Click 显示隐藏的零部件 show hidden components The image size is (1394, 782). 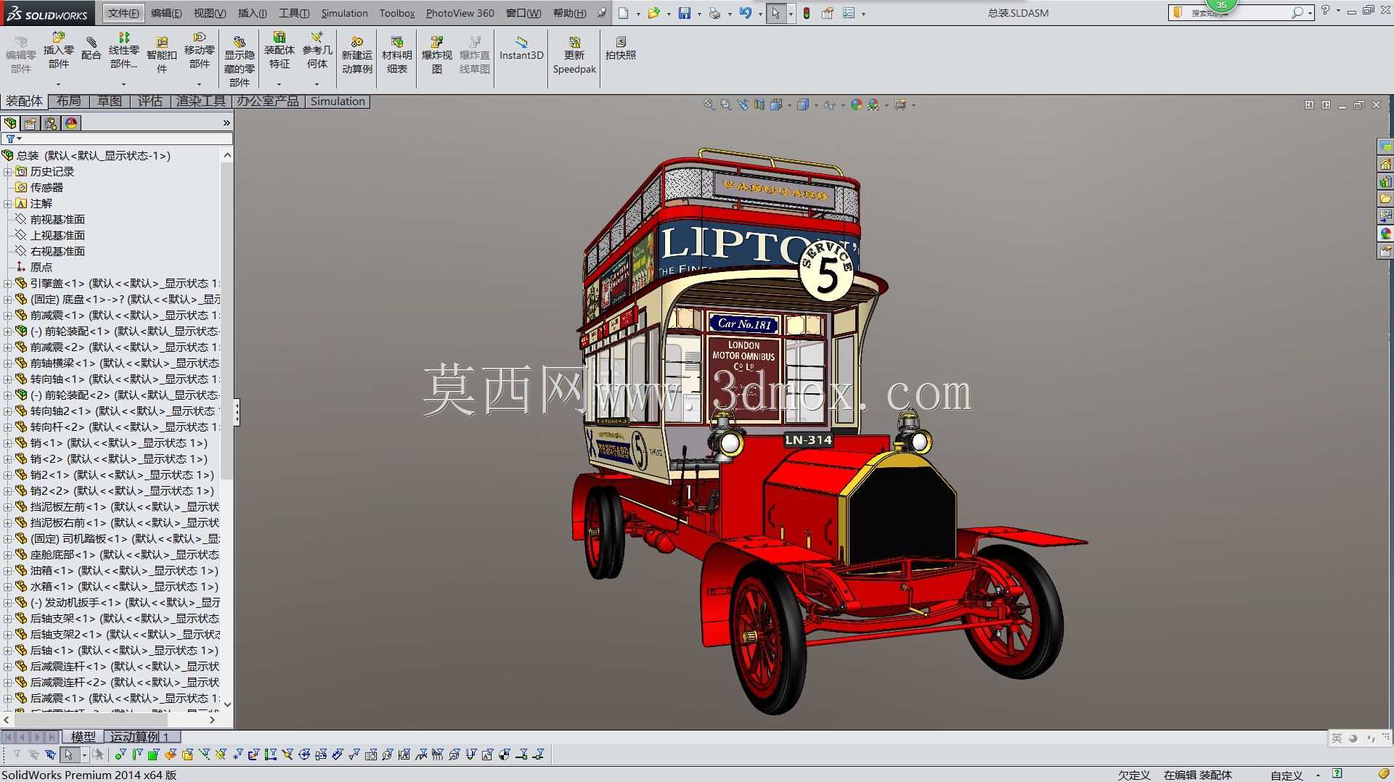click(239, 61)
